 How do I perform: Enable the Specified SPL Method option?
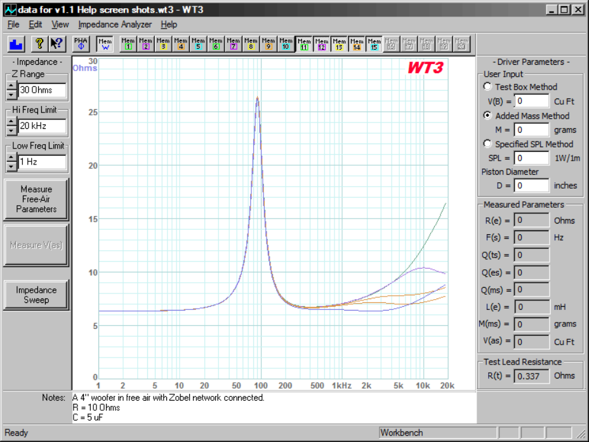[x=487, y=144]
